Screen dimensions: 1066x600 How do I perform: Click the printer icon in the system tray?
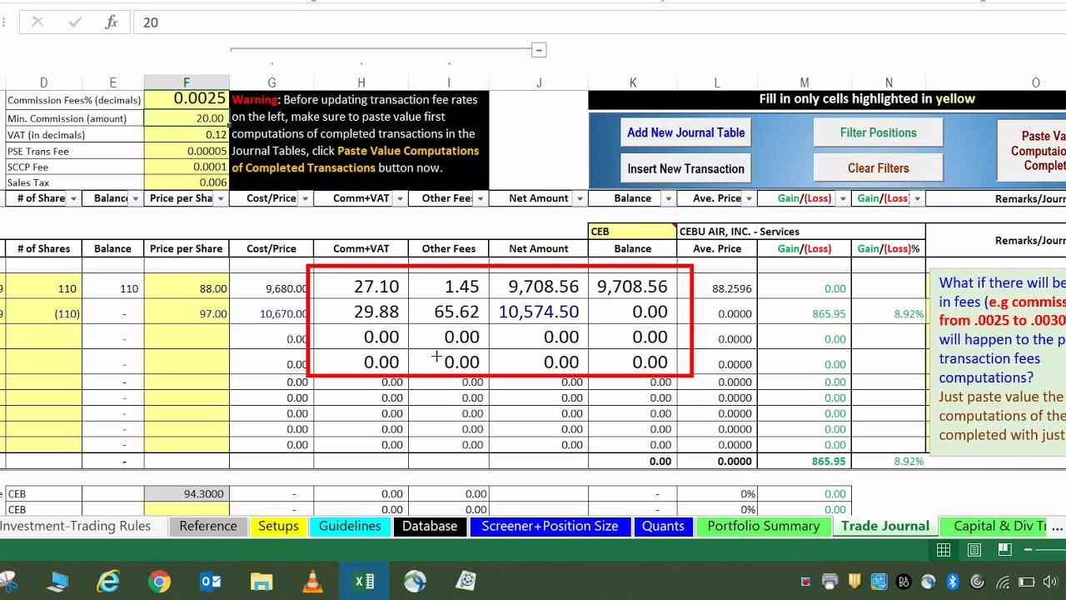click(x=829, y=582)
